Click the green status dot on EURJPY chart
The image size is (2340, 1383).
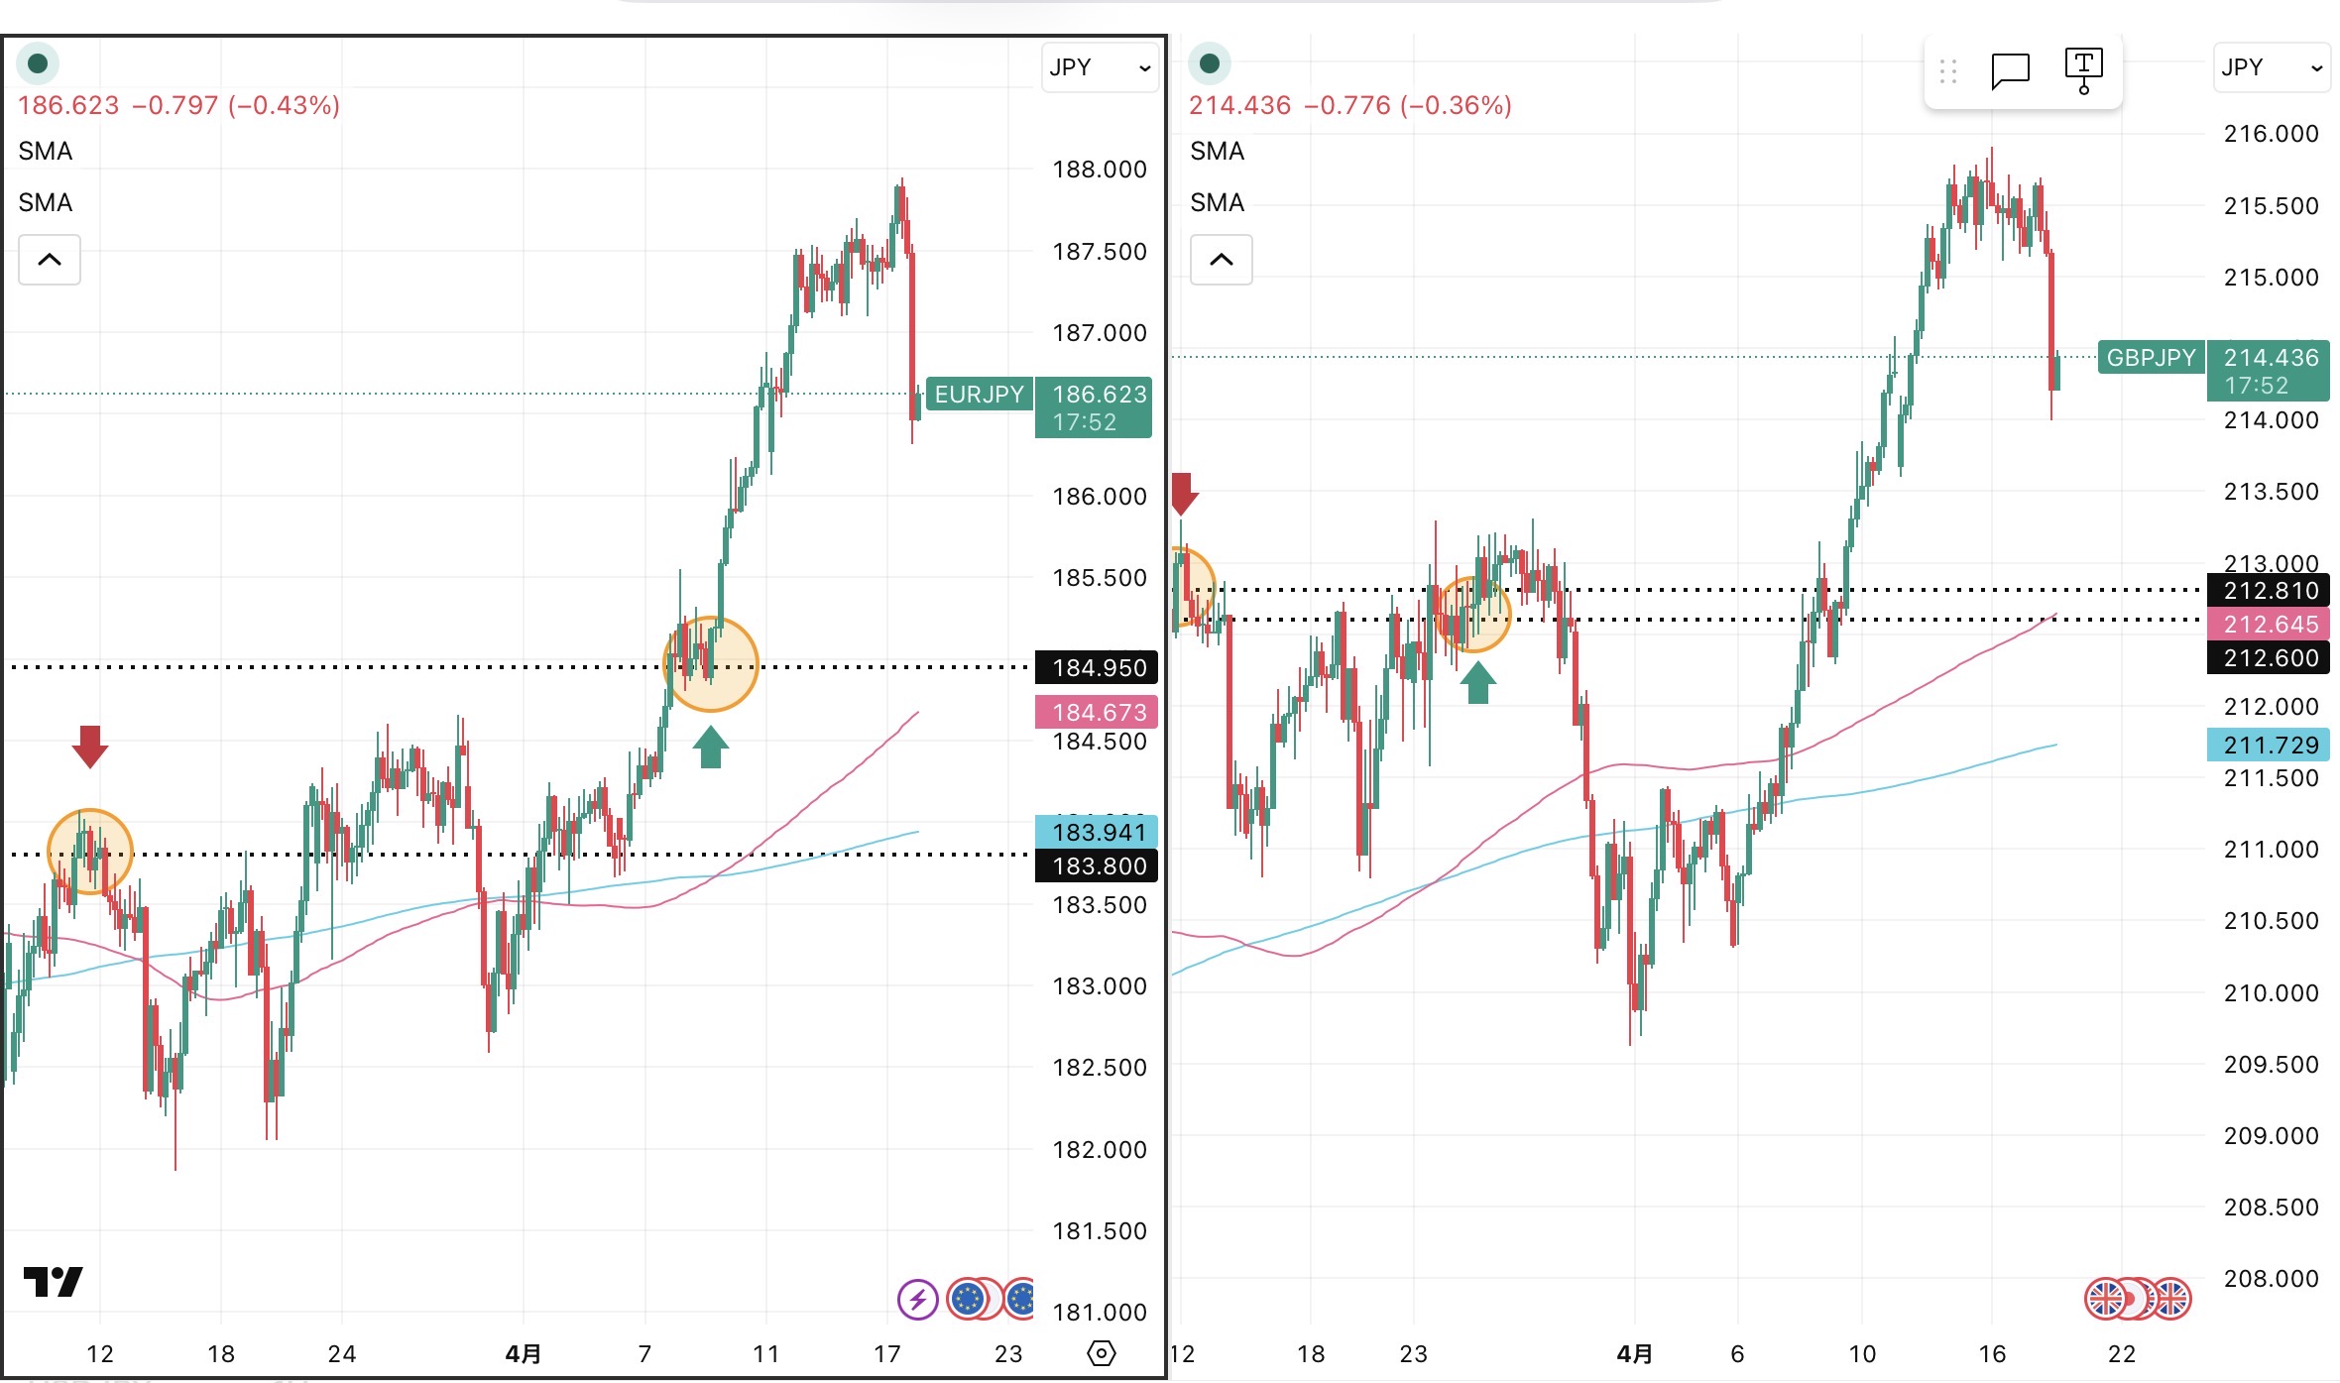coord(38,63)
